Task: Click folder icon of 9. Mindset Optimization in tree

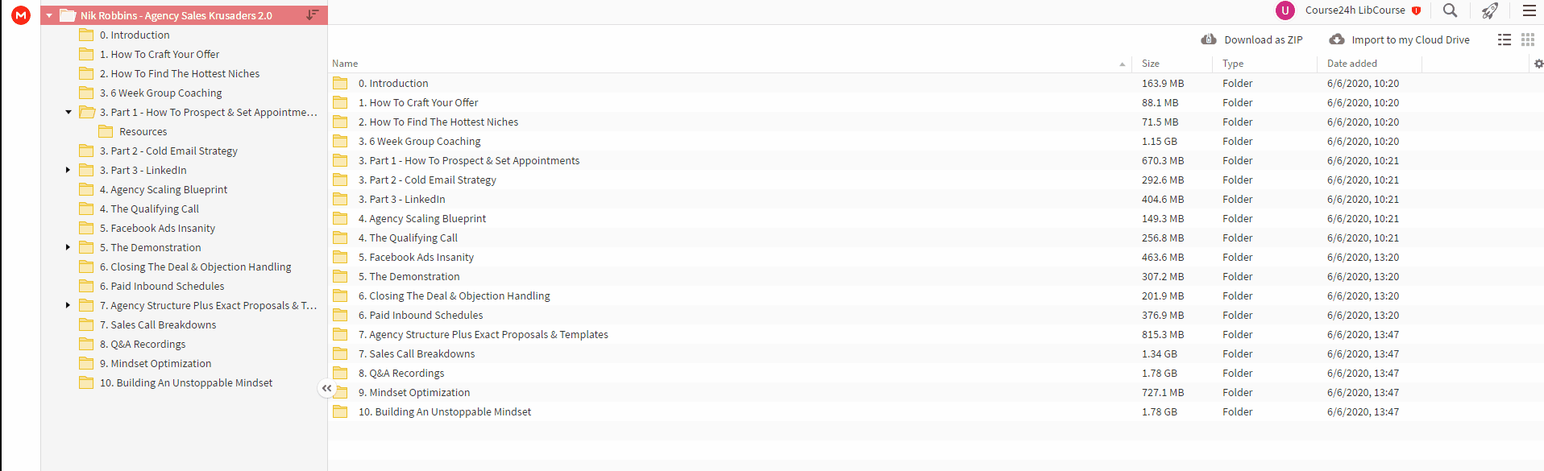Action: tap(86, 363)
